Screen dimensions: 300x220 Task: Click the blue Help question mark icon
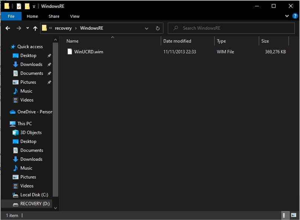click(295, 16)
